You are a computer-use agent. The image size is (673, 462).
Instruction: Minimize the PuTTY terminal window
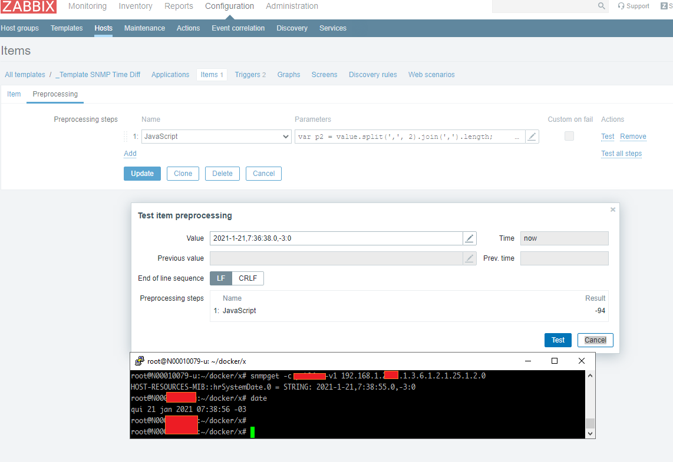(x=528, y=361)
